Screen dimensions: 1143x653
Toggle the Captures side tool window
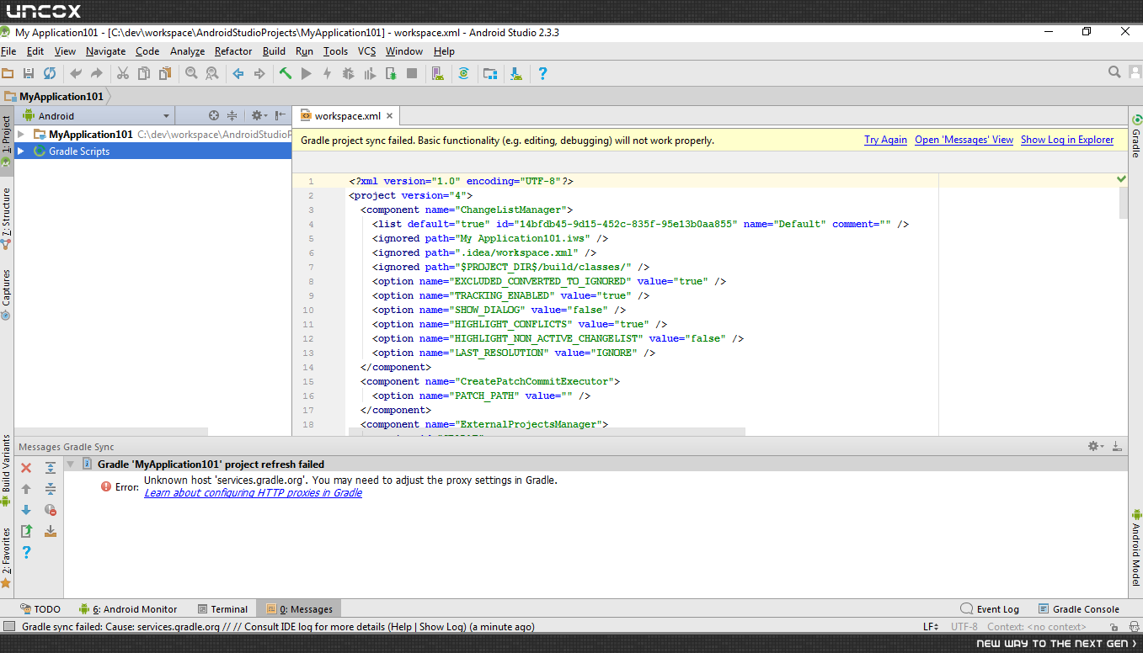click(x=7, y=295)
